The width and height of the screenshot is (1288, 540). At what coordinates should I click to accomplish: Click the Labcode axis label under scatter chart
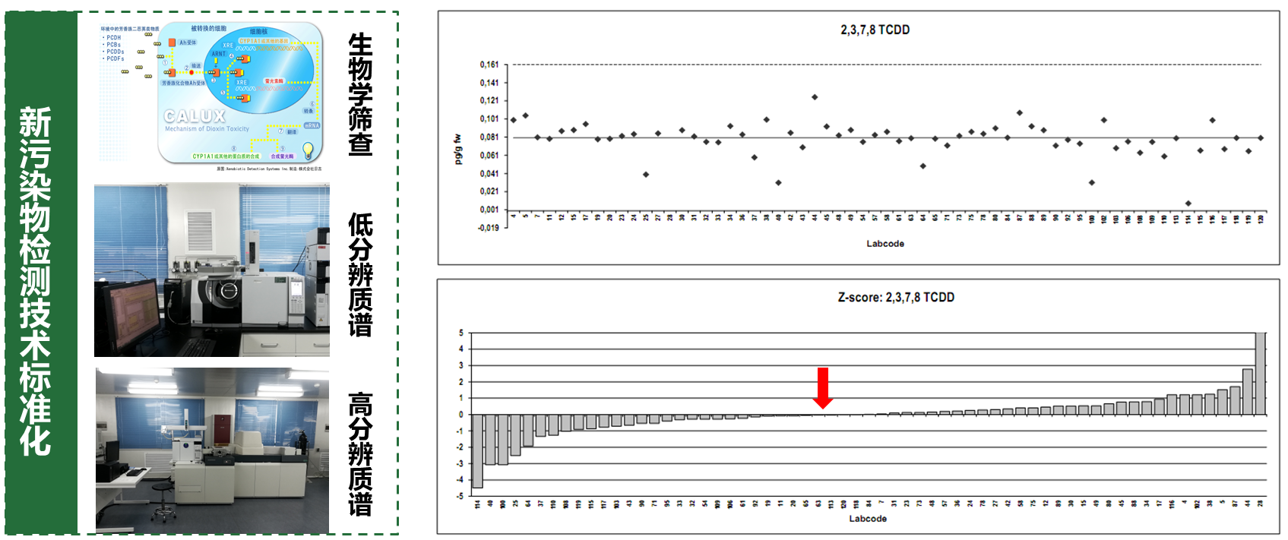[x=885, y=244]
